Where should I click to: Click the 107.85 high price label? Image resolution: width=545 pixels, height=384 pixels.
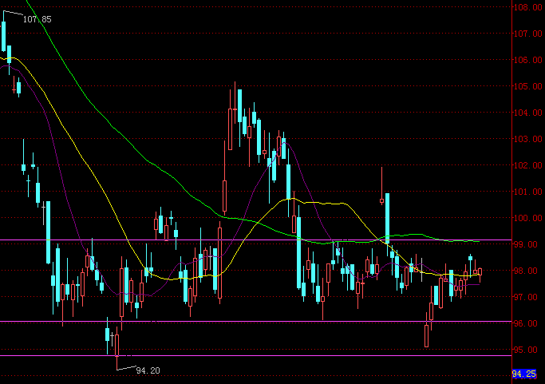[37, 19]
